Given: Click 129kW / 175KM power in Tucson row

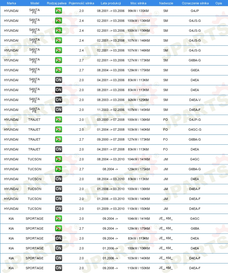Looking at the screenshot, I should (x=139, y=169).
